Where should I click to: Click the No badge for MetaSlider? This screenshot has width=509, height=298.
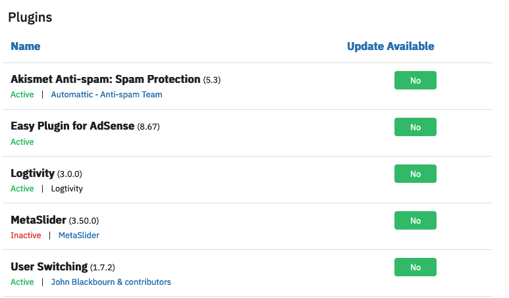point(415,220)
